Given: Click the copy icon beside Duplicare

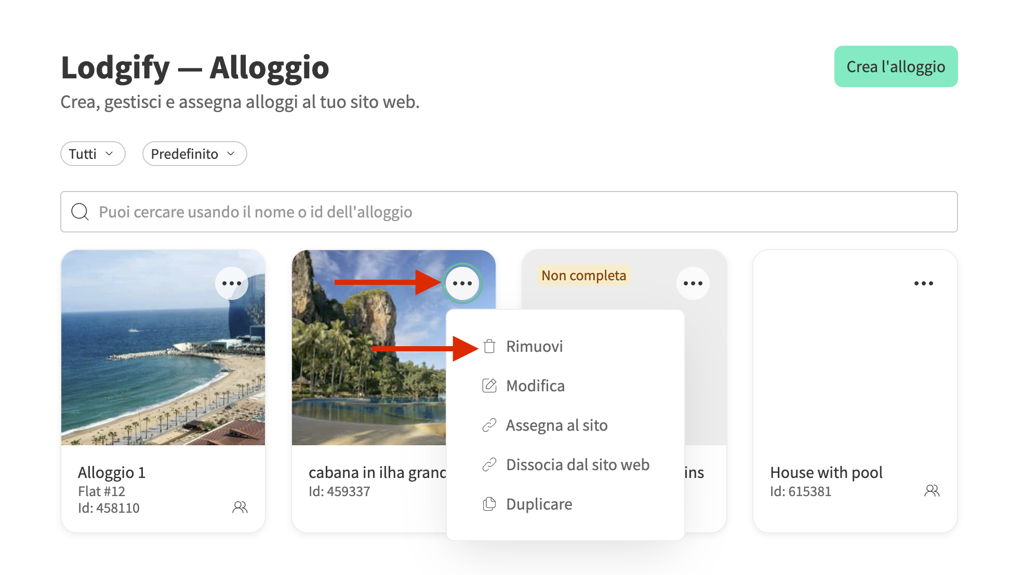Looking at the screenshot, I should pyautogui.click(x=489, y=504).
